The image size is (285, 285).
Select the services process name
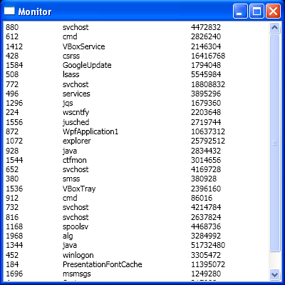[76, 94]
